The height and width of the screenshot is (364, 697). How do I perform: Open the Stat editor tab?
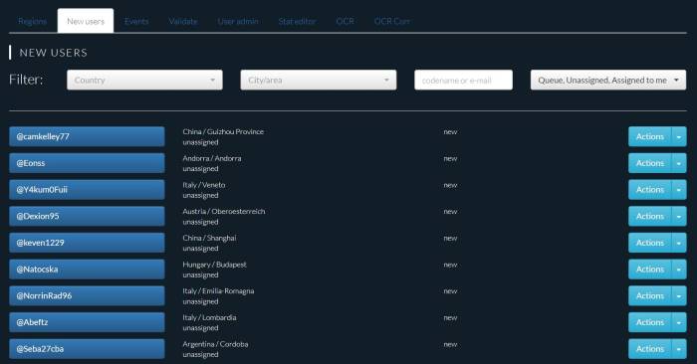click(297, 21)
